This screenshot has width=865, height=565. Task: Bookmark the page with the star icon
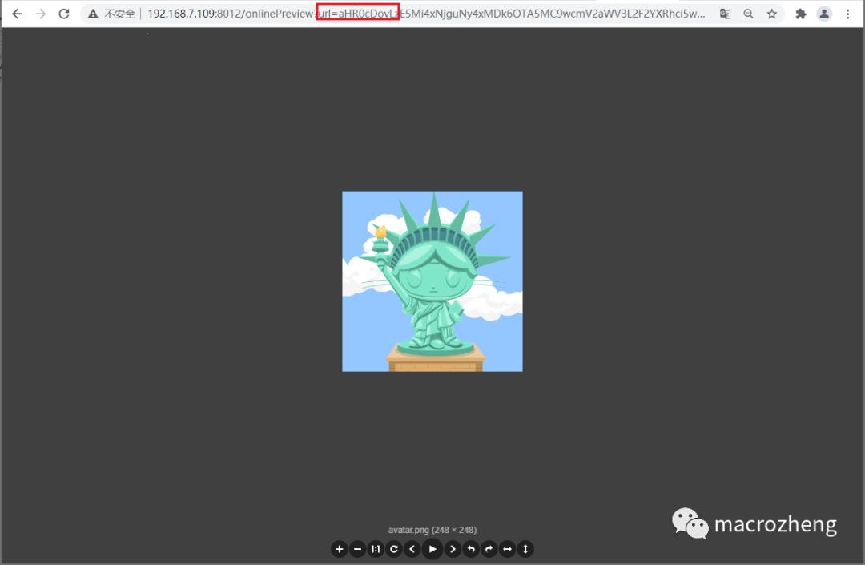(771, 14)
